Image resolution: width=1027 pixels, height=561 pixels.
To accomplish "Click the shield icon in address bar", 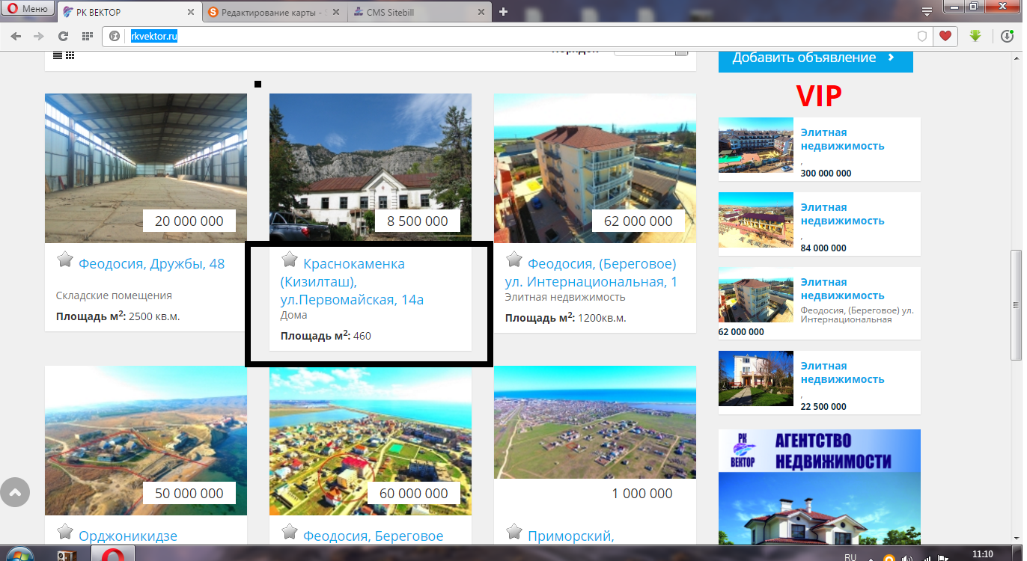I will (922, 36).
